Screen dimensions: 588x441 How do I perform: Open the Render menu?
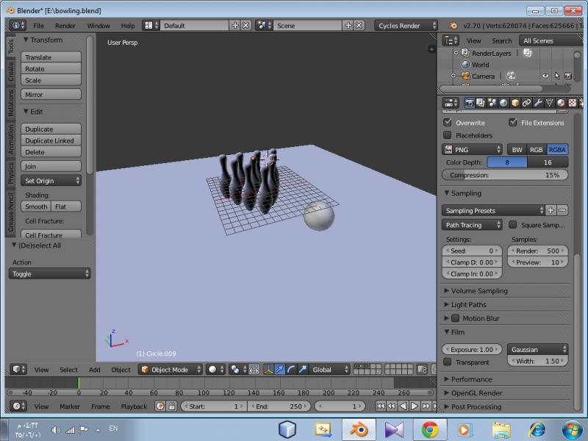click(65, 26)
